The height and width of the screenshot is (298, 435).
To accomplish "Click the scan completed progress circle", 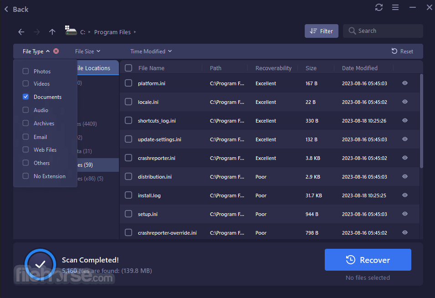I will point(40,264).
